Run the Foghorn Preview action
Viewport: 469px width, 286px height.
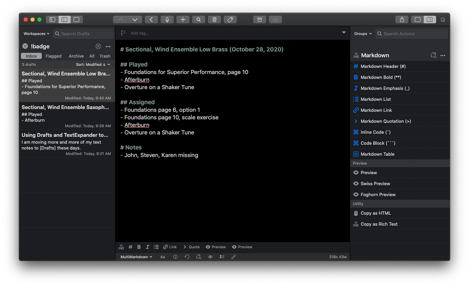400,194
